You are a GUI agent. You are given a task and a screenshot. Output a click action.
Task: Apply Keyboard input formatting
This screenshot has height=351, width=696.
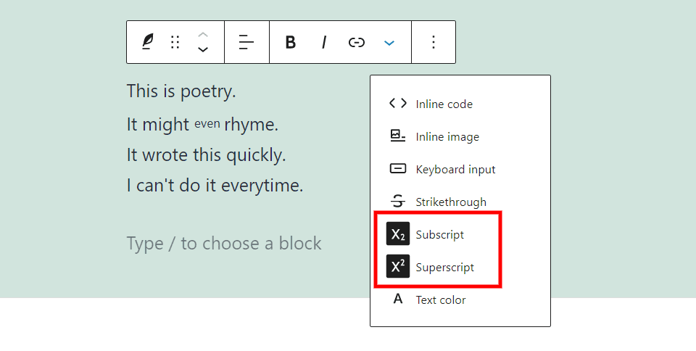pyautogui.click(x=455, y=169)
